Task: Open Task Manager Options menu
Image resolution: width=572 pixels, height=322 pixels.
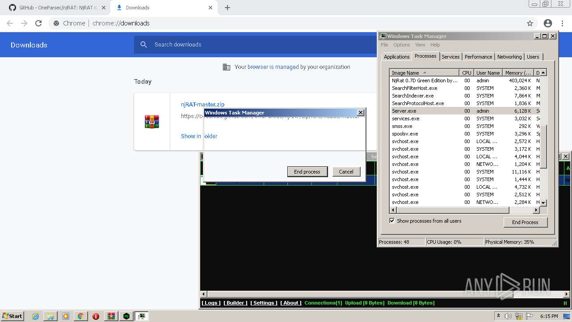Action: coord(402,45)
